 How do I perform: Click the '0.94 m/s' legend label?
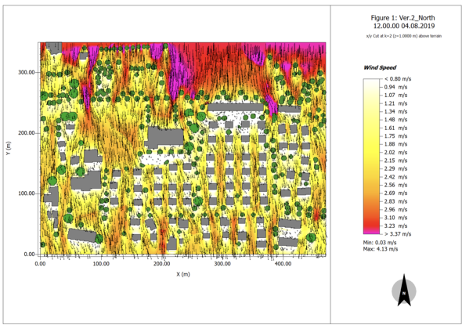[x=395, y=87]
